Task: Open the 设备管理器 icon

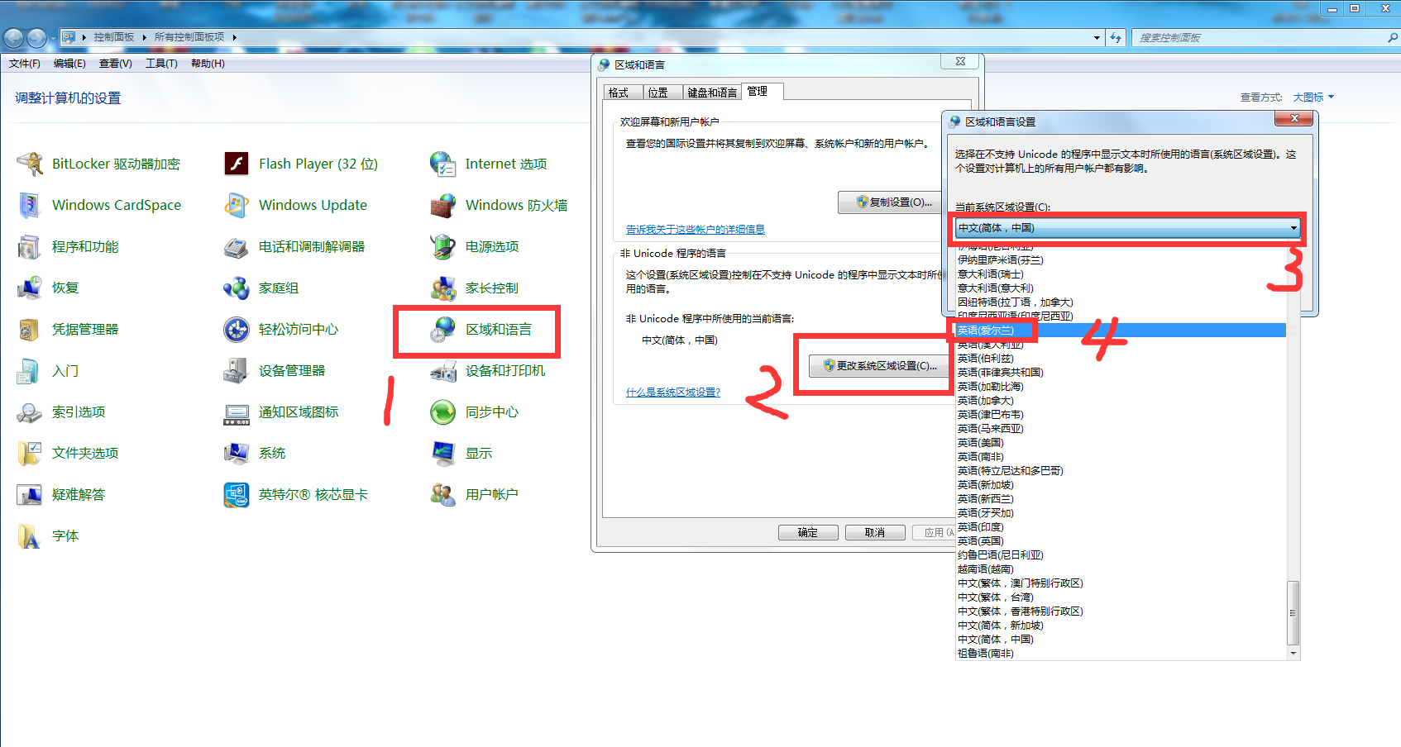Action: tap(237, 370)
